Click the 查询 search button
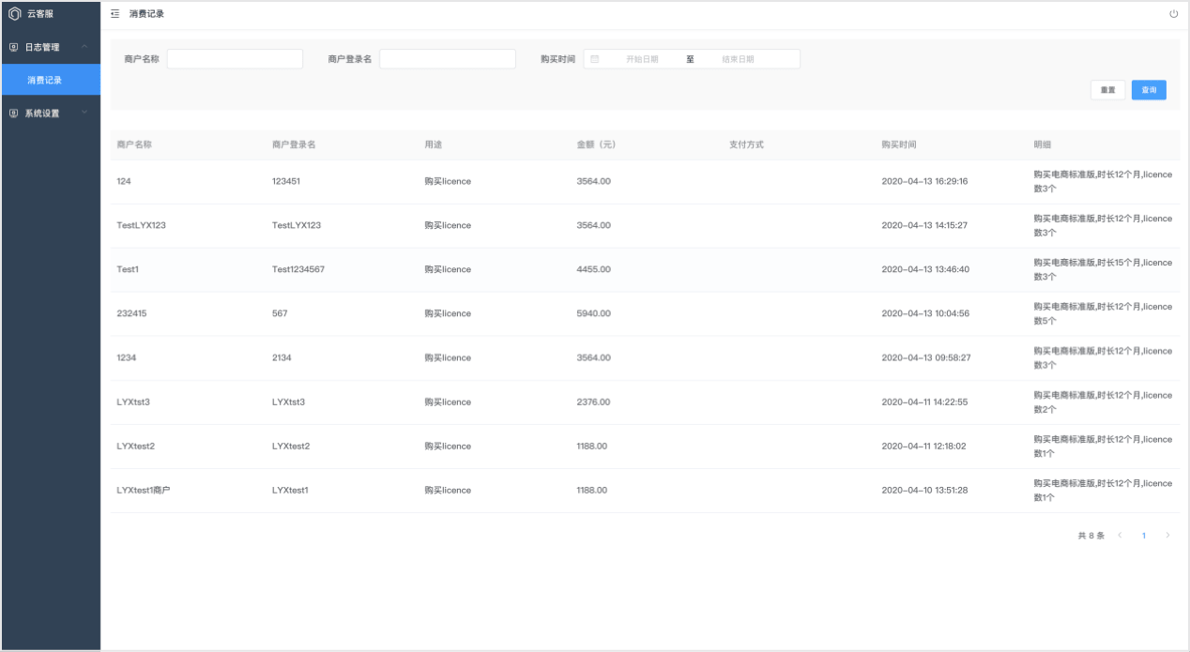Viewport: 1190px width, 652px height. tap(1149, 90)
